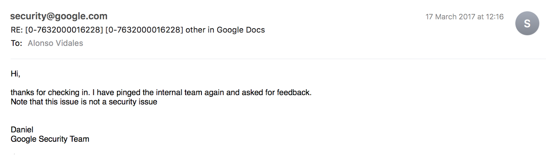Click the time 12:16 in the header

click(495, 17)
